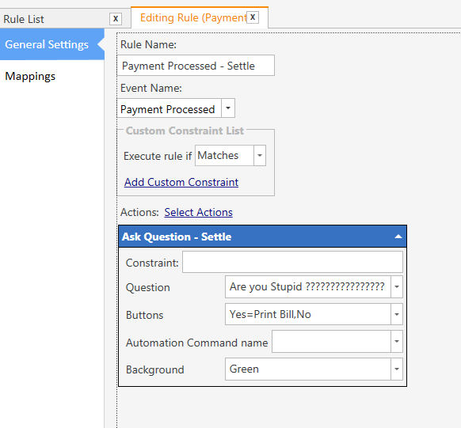The image size is (461, 428).
Task: Select the Editing Rule (Payment) tab
Action: point(193,18)
